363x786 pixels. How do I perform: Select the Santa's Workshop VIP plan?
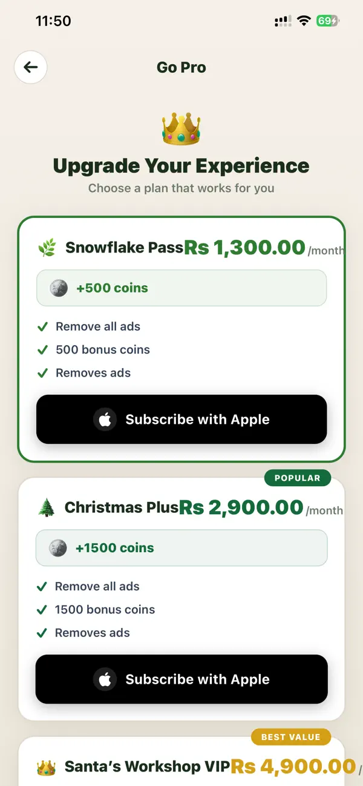point(181,762)
